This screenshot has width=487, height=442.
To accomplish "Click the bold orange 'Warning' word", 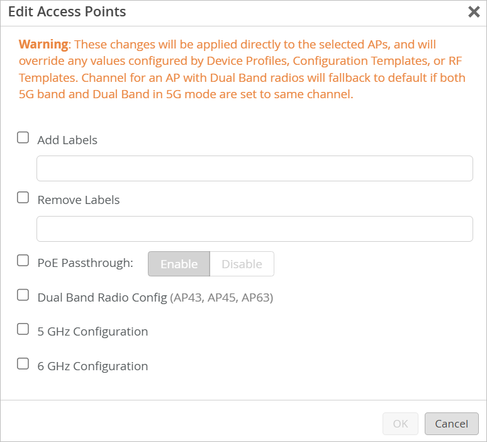I will [43, 45].
